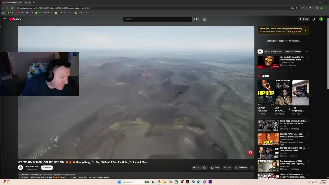
Task: Open Chrome extensions puzzle icon
Action: pyautogui.click(x=303, y=8)
